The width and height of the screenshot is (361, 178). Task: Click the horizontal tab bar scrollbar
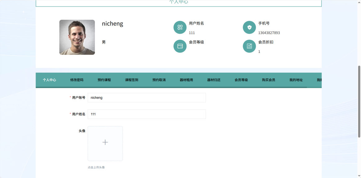pos(171,87)
